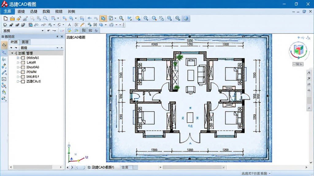This screenshot has width=314, height=176.
Task: Click the pencil-like icon in top toolbar
Action: (x=25, y=18)
